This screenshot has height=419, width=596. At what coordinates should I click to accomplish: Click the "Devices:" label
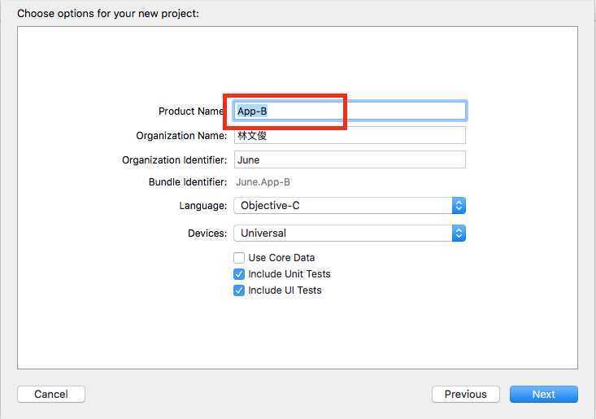(207, 234)
